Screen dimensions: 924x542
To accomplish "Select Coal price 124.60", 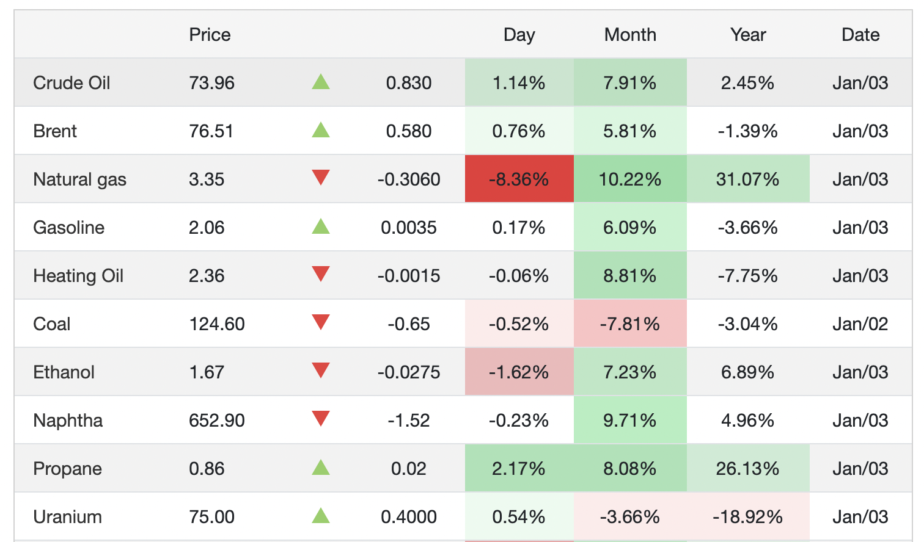I will [217, 324].
